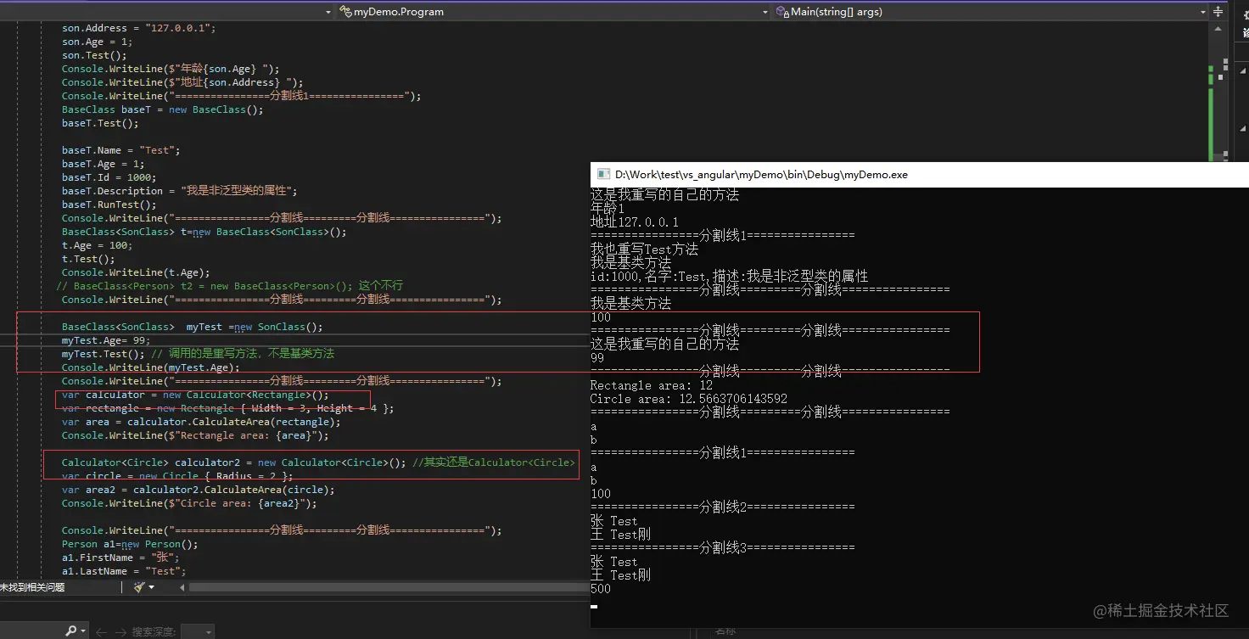
Task: Click console output Rectangle area: 12
Action: [652, 385]
